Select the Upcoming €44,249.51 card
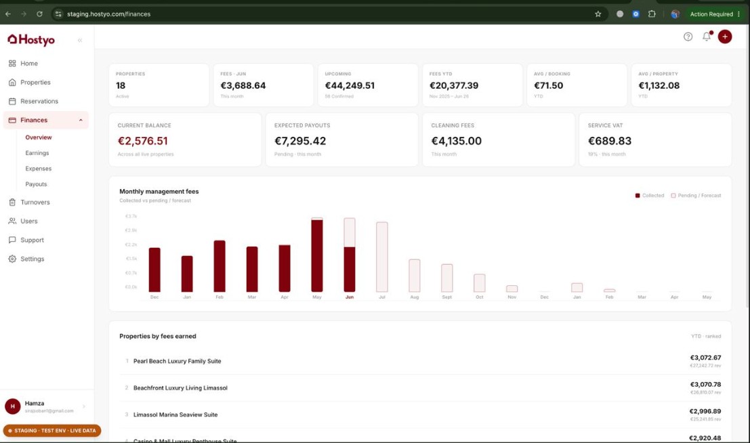750x443 pixels. point(368,85)
